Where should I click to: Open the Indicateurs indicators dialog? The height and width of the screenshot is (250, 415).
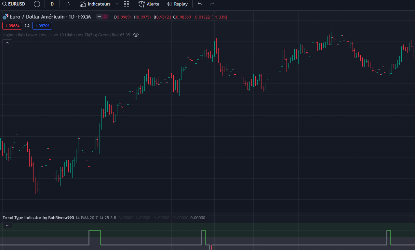[95, 4]
